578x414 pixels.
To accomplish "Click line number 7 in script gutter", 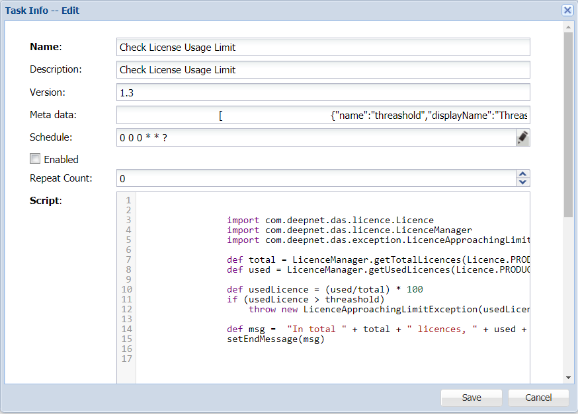I will click(128, 259).
